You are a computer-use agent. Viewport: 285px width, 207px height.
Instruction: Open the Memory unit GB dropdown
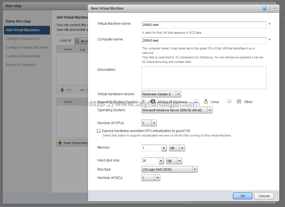click(182, 148)
